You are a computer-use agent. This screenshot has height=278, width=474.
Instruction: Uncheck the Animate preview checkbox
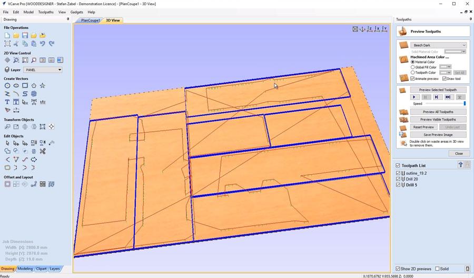pyautogui.click(x=412, y=78)
